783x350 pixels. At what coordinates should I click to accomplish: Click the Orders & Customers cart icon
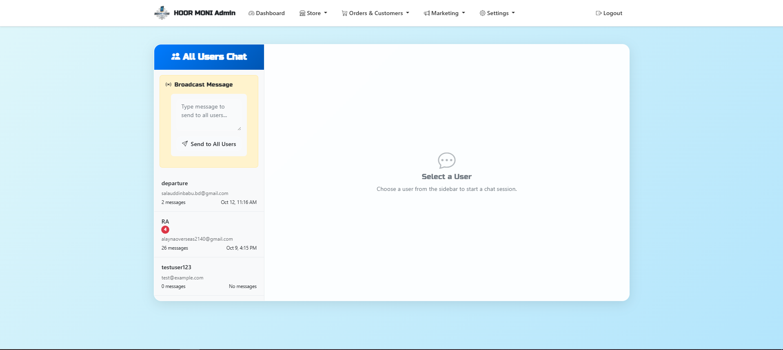(x=344, y=13)
